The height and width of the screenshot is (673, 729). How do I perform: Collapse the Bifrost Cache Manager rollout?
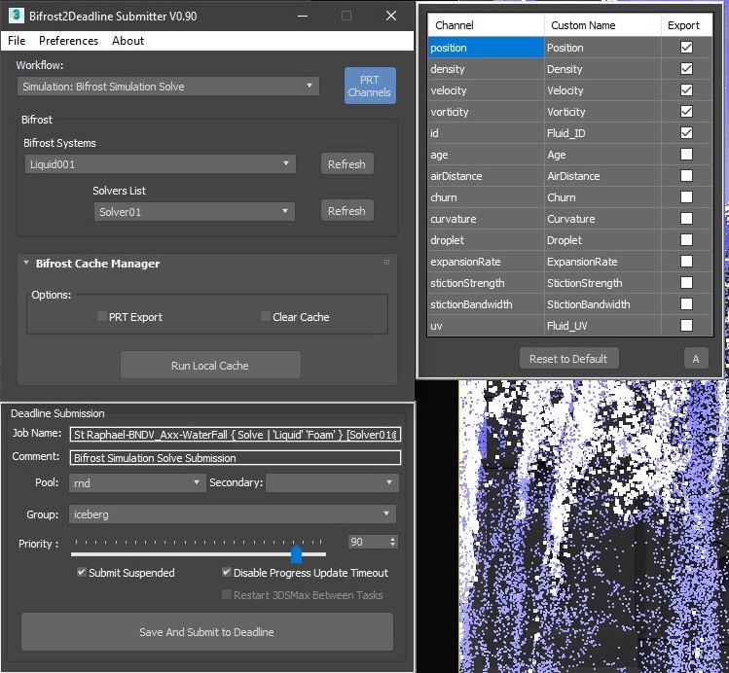(26, 263)
